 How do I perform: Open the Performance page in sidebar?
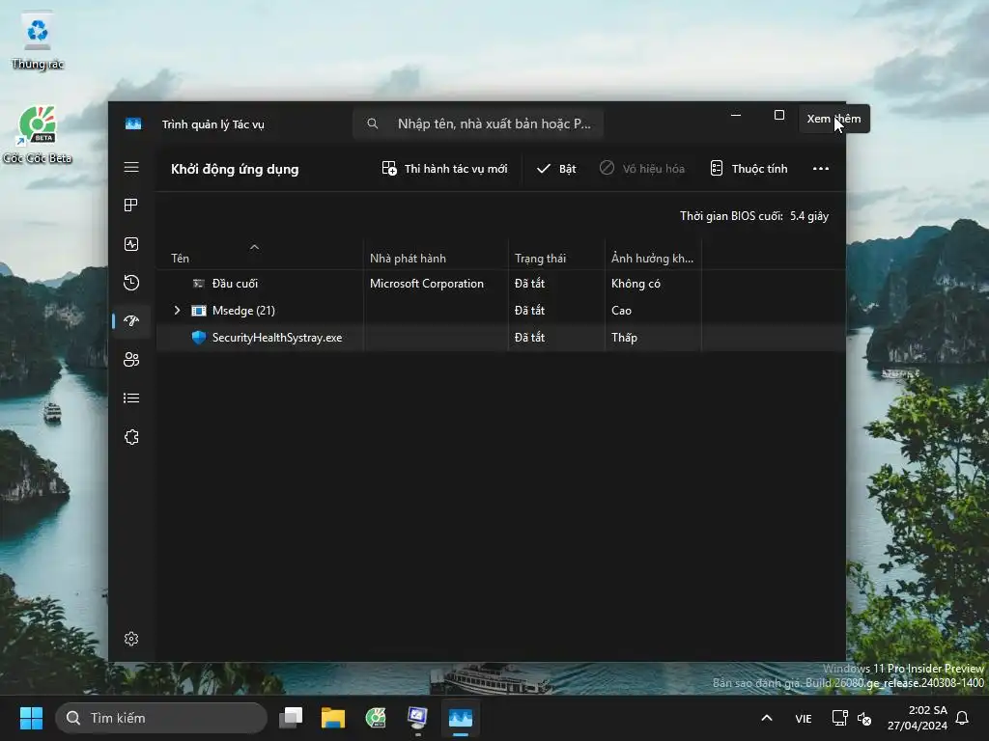(x=131, y=244)
